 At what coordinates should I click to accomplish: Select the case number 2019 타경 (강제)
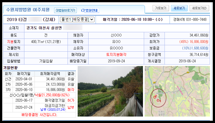pos(31,19)
